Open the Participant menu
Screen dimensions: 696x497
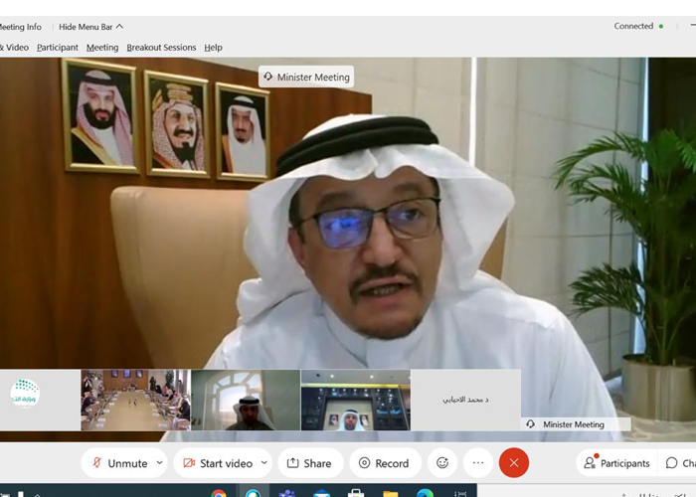coord(58,48)
